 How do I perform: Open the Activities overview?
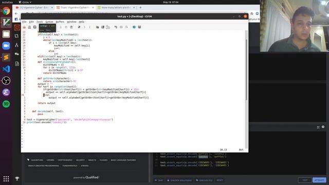pos(7,2)
